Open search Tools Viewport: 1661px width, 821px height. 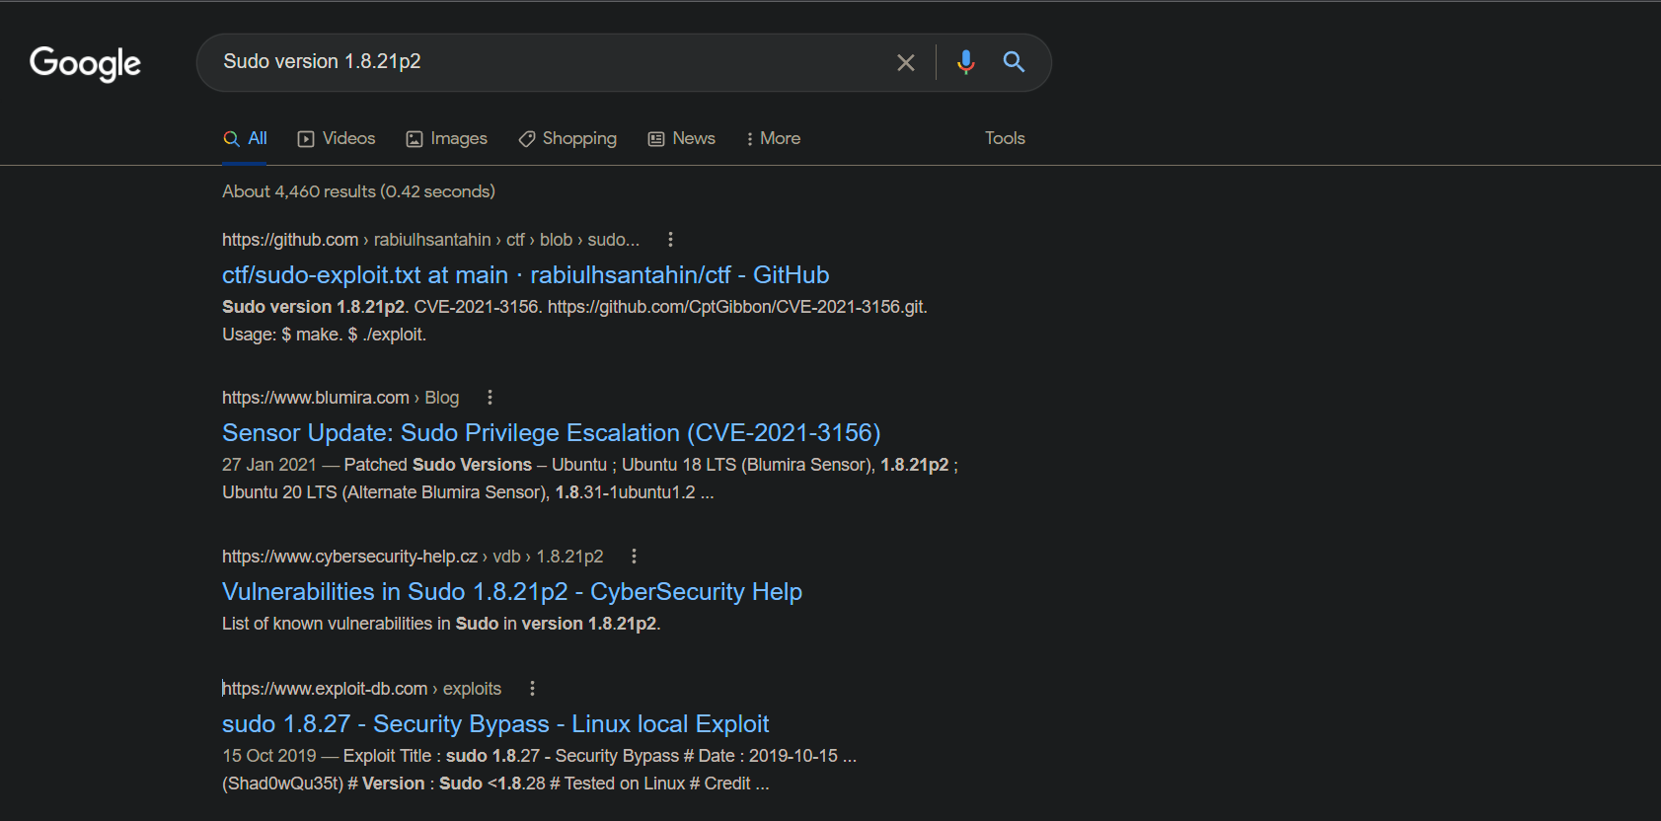[x=1005, y=139]
